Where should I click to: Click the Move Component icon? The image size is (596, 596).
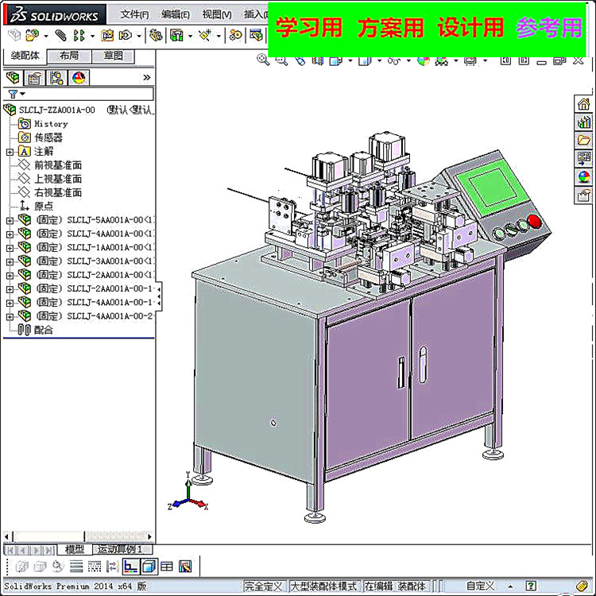pyautogui.click(x=126, y=35)
